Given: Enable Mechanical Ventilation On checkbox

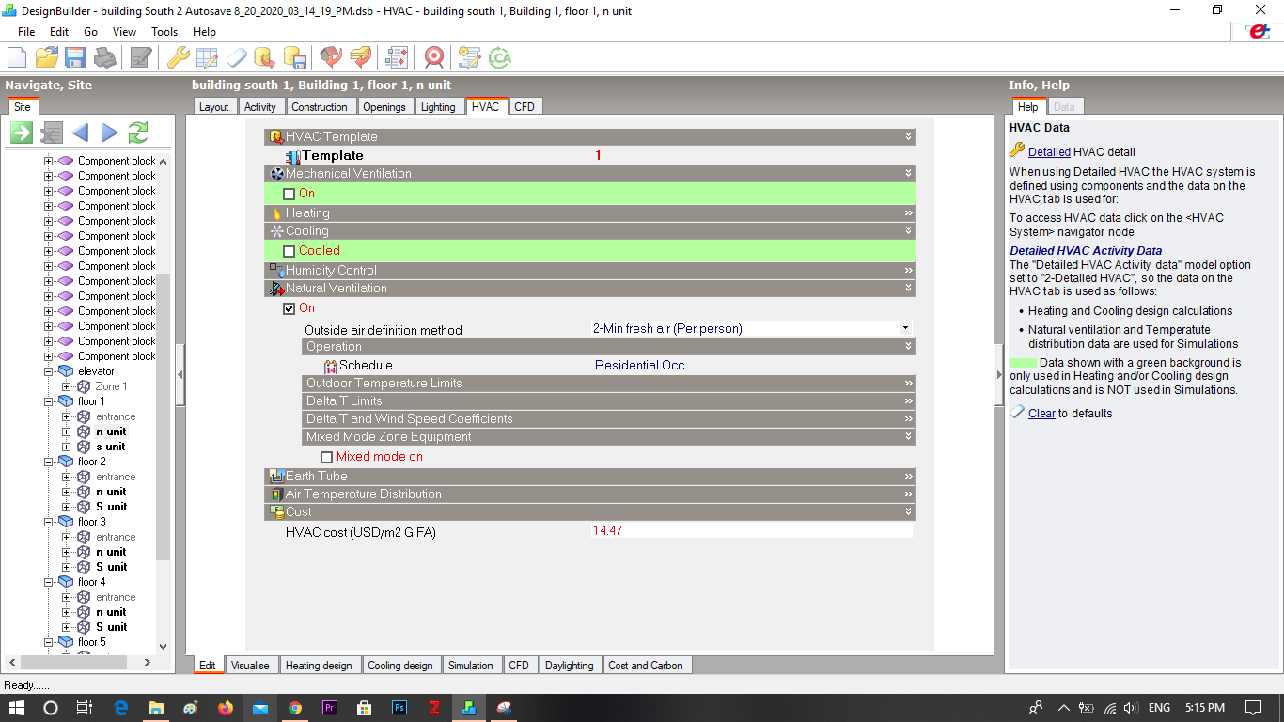Looking at the screenshot, I should 290,194.
